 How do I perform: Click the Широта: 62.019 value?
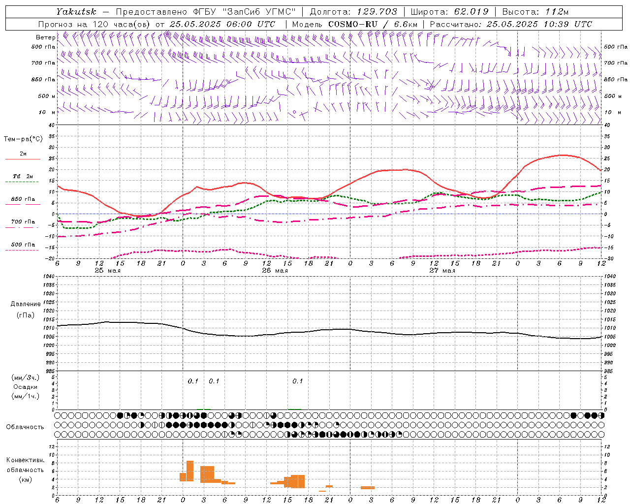click(449, 12)
